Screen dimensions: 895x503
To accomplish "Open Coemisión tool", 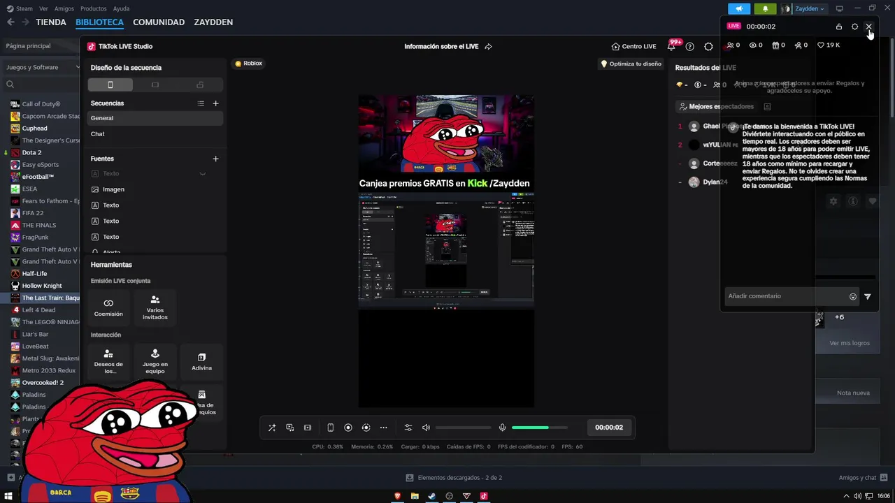I will point(108,307).
